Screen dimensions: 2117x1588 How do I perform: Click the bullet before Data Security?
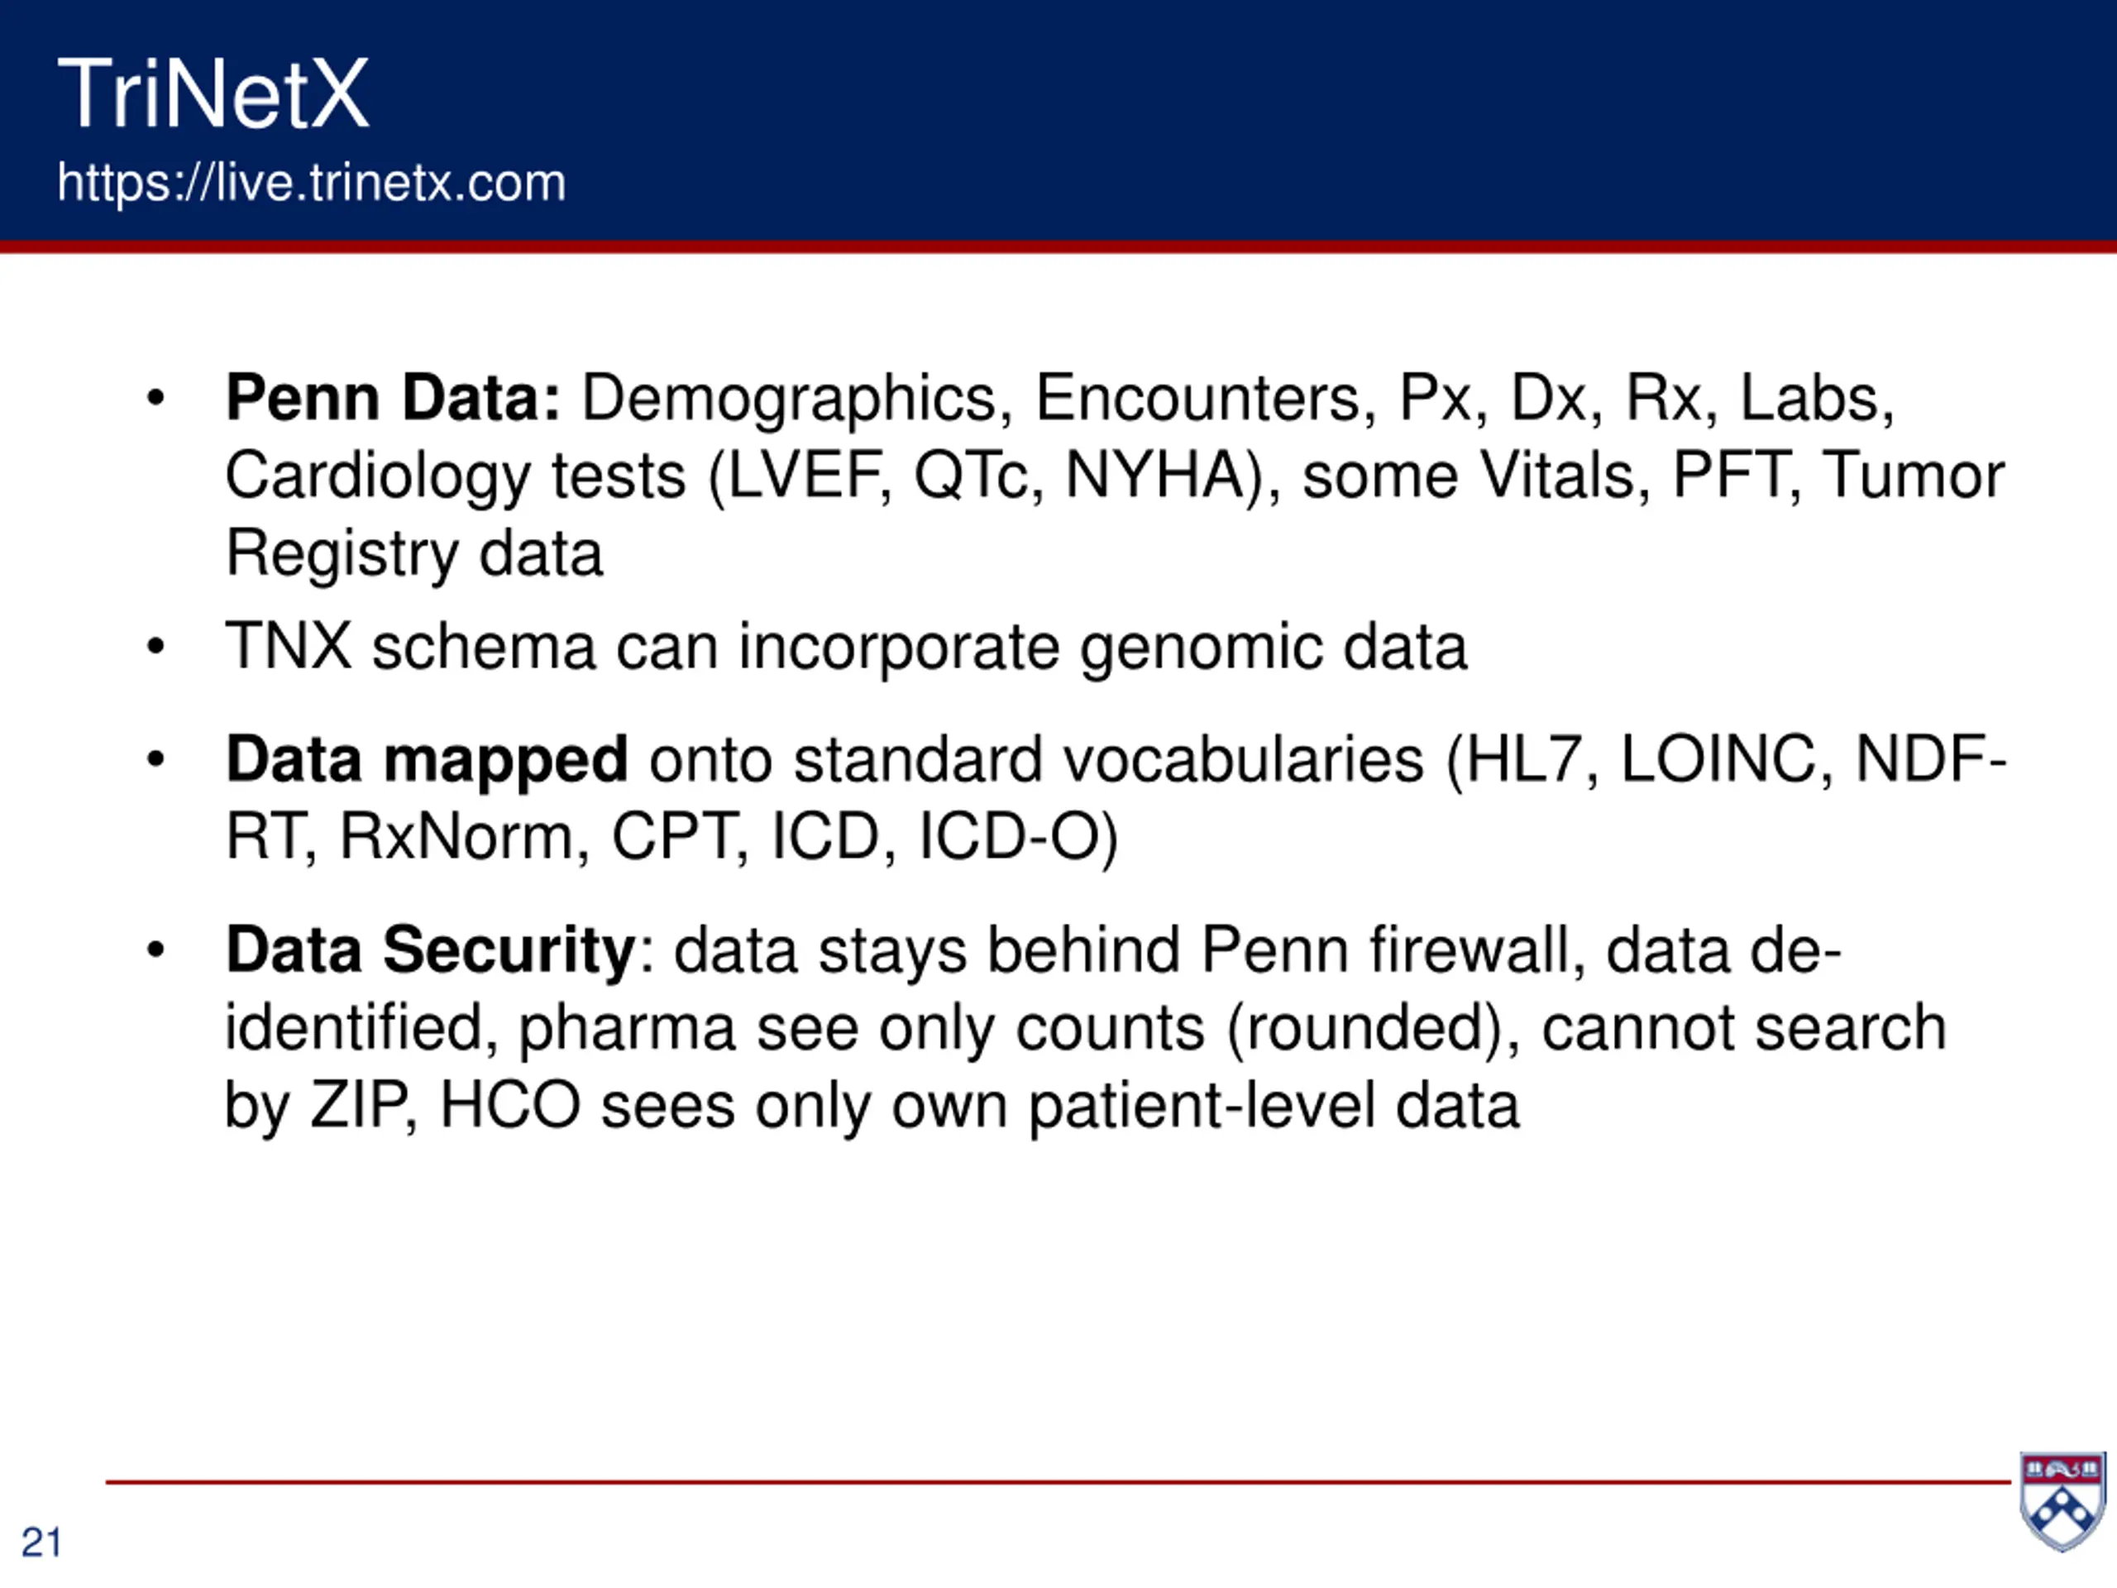click(x=155, y=949)
